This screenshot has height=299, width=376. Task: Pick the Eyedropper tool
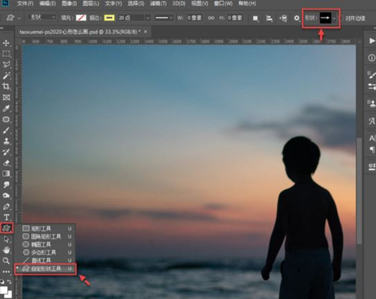click(6, 108)
